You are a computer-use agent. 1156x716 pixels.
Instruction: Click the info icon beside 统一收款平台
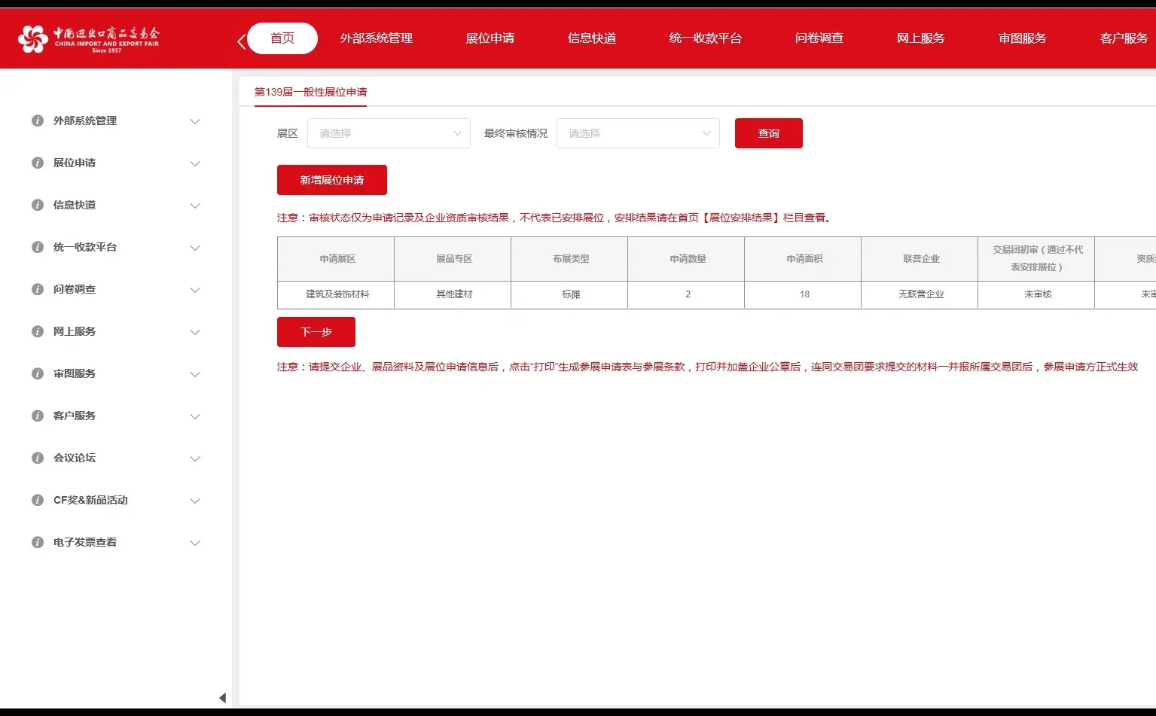[37, 247]
